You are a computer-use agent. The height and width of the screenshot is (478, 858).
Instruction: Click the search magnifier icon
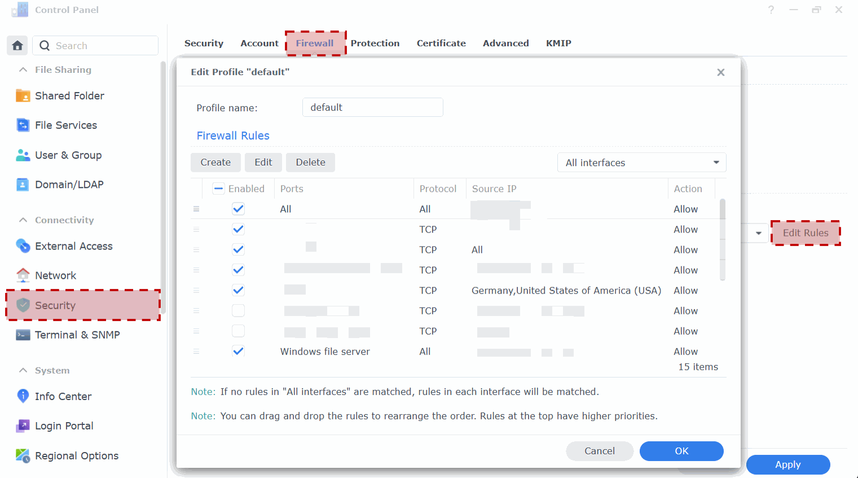point(45,46)
